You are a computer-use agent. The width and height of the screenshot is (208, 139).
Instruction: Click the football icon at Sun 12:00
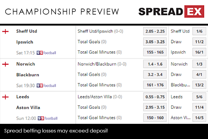click(x=47, y=118)
